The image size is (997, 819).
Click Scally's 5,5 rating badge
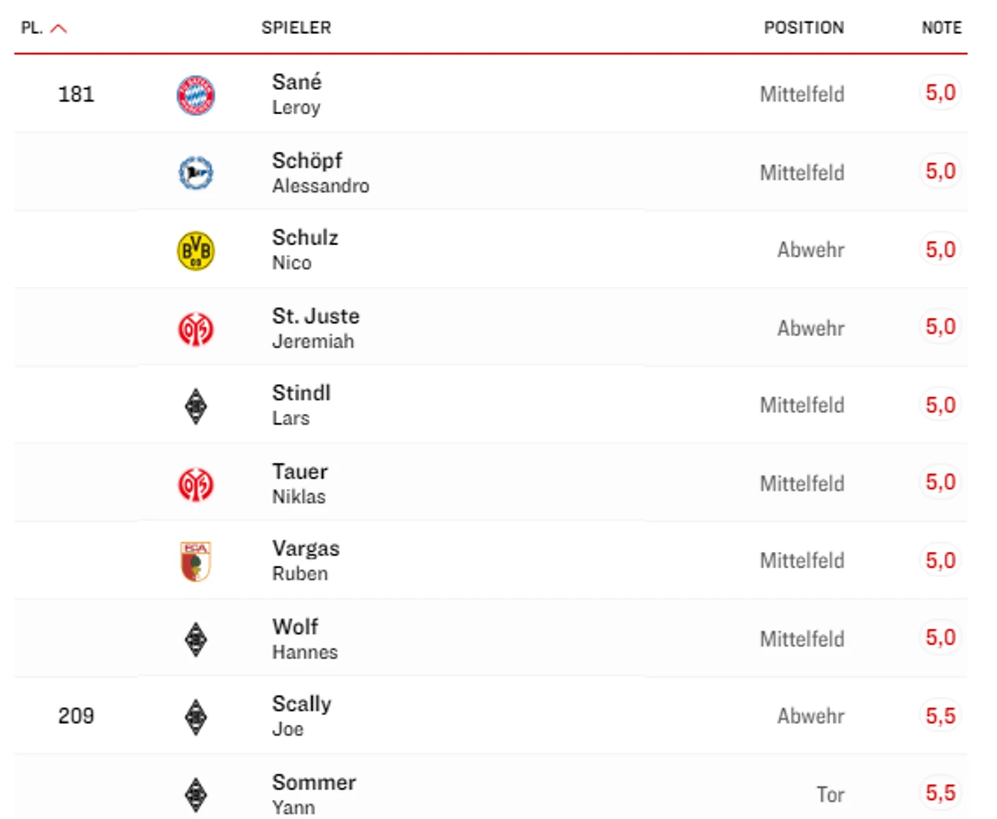coord(940,716)
